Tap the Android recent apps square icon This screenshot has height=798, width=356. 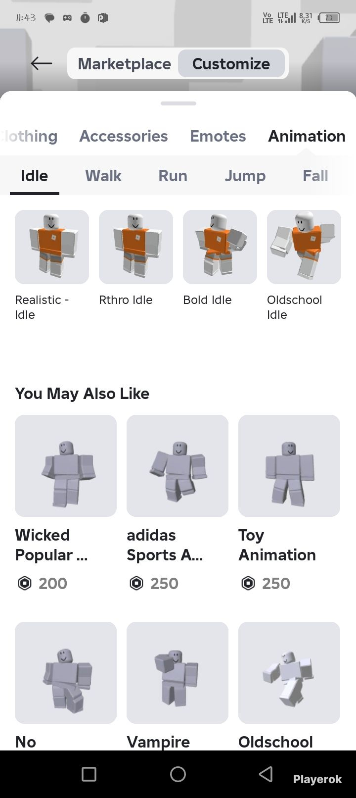click(x=89, y=774)
